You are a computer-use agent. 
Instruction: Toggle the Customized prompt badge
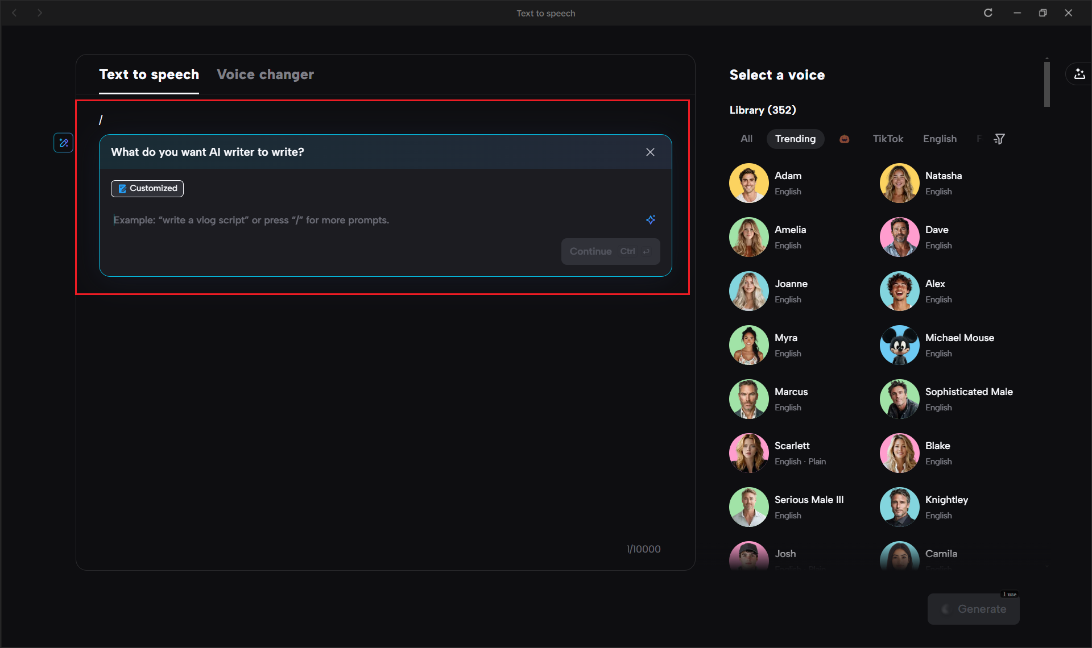pyautogui.click(x=147, y=188)
